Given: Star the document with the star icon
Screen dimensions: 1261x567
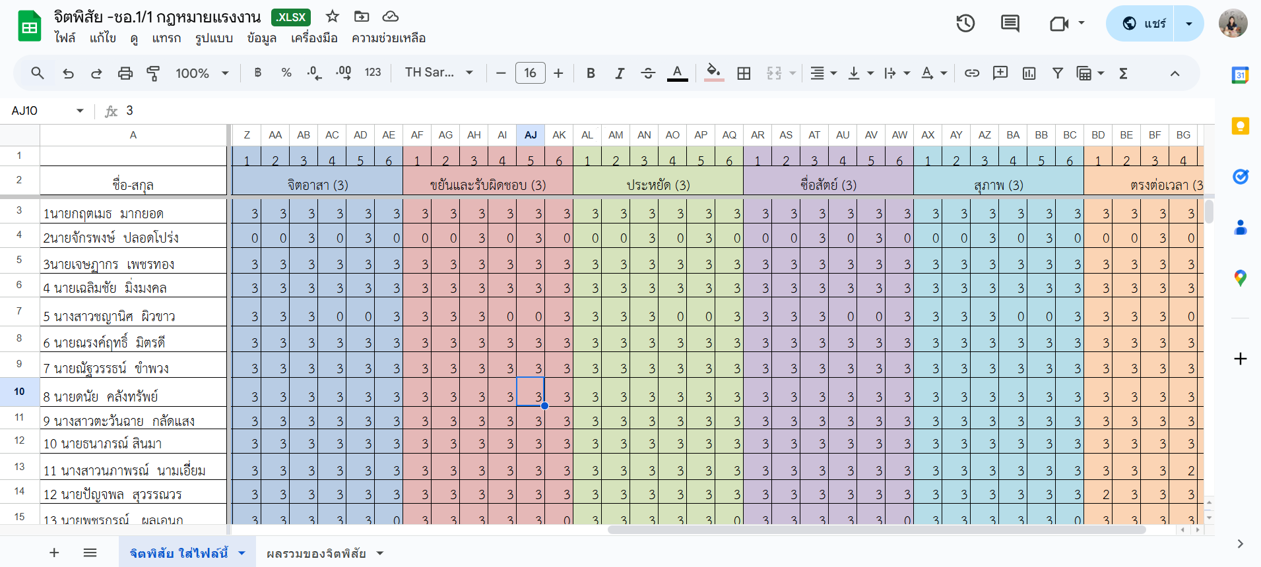Looking at the screenshot, I should click(333, 16).
